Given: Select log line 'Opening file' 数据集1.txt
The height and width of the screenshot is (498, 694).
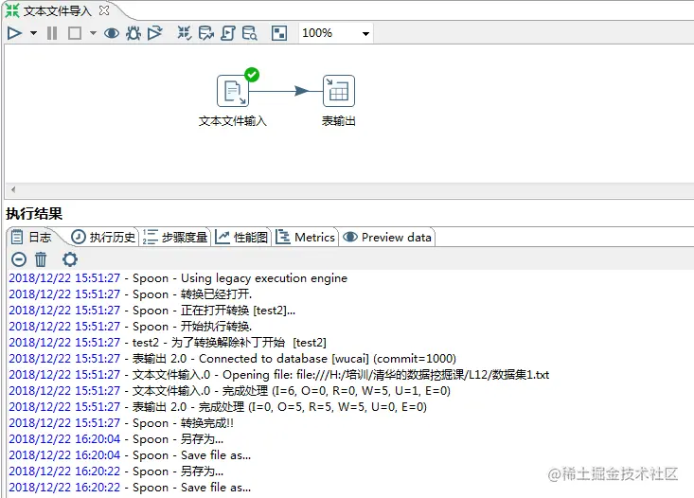Looking at the screenshot, I should [279, 375].
